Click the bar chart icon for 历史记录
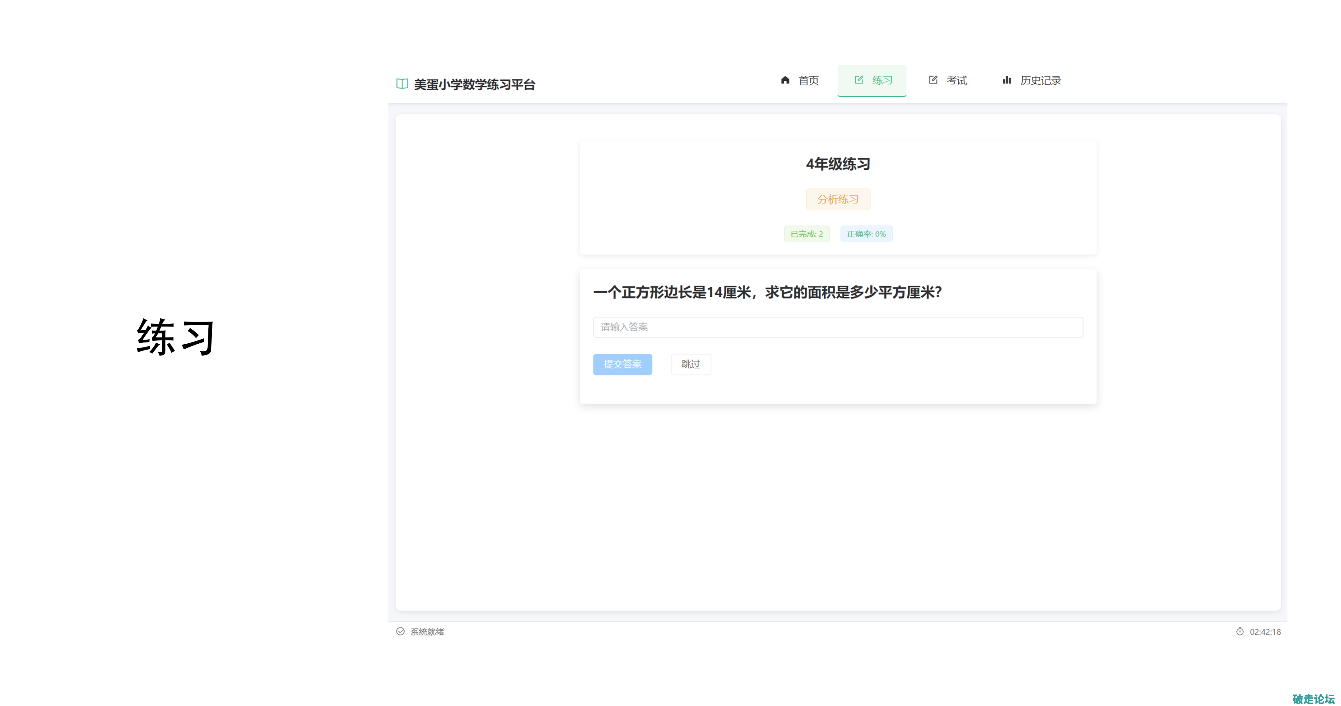 pos(1007,80)
